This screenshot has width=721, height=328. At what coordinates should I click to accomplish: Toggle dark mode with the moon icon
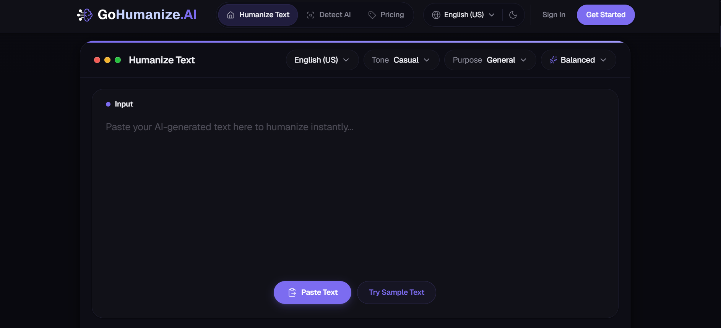[513, 15]
